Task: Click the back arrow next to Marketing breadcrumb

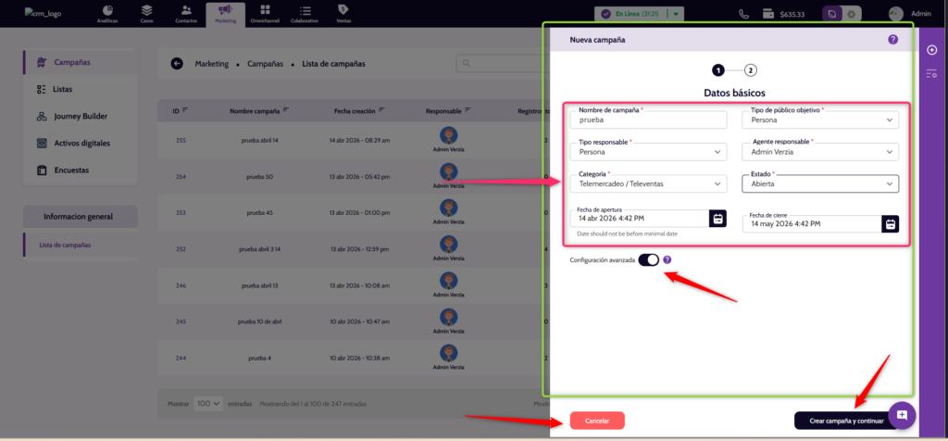Action: pyautogui.click(x=177, y=64)
